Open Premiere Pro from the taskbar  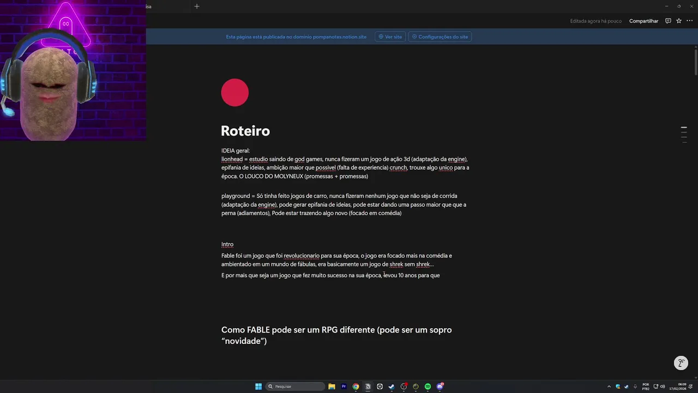(344, 386)
